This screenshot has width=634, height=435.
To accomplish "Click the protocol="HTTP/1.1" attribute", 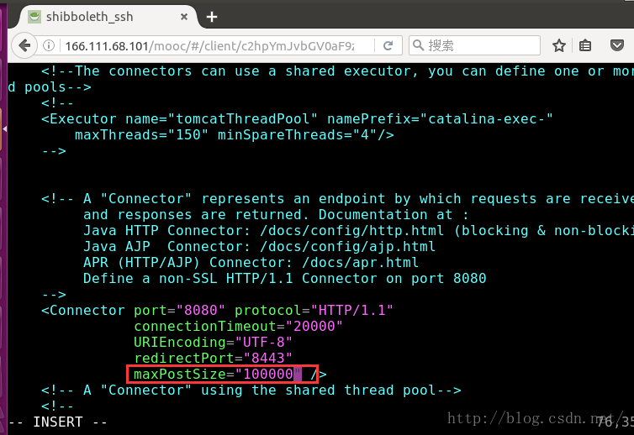I will [314, 310].
